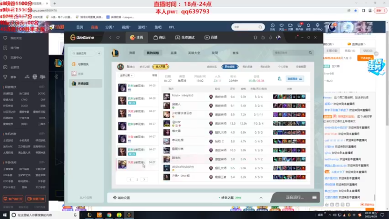The image size is (389, 219).
Task: Click the search magnifier in player search
Action: click(310, 53)
